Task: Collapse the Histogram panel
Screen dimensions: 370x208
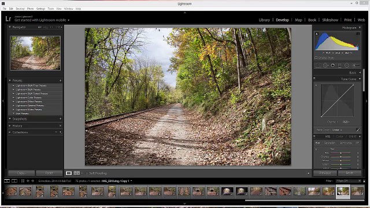Action: pos(360,28)
